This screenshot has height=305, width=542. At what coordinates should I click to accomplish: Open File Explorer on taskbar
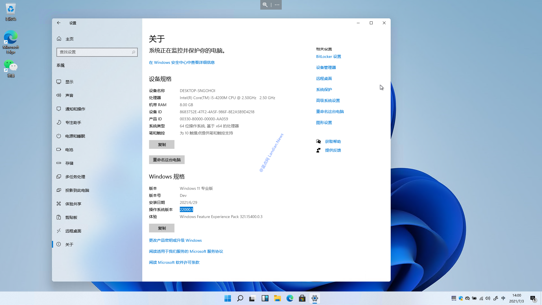click(277, 299)
